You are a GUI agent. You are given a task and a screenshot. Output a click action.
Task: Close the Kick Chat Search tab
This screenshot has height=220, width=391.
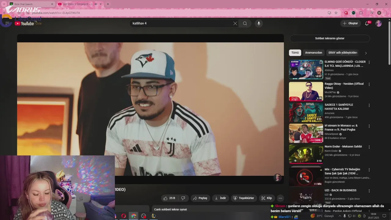pos(52,4)
